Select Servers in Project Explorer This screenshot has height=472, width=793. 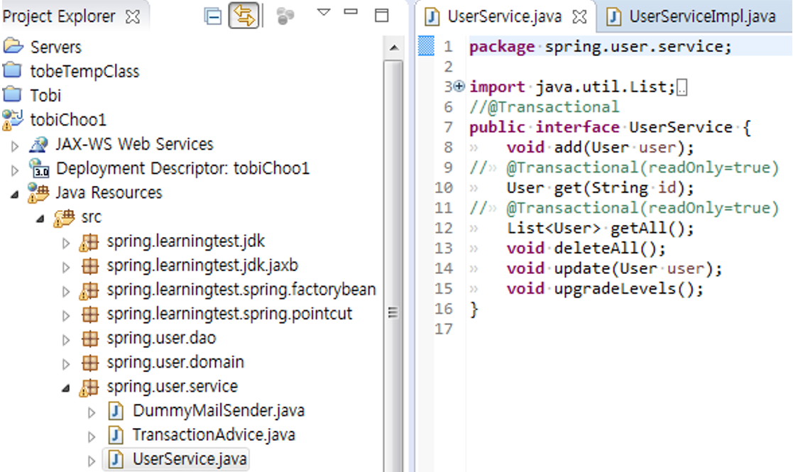tap(55, 47)
